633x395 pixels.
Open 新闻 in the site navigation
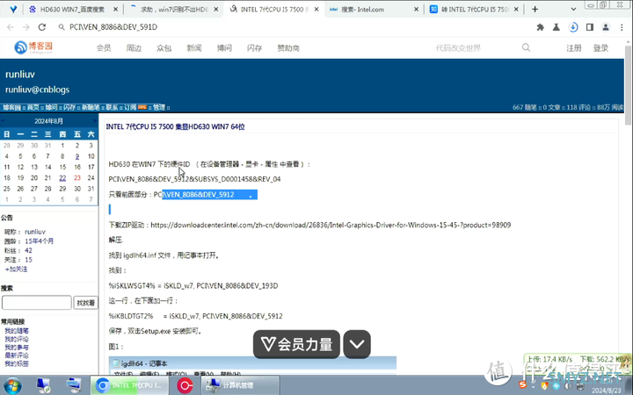193,48
